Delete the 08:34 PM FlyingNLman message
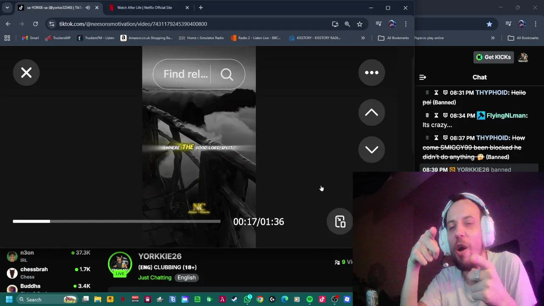The image size is (544, 306). (x=427, y=115)
